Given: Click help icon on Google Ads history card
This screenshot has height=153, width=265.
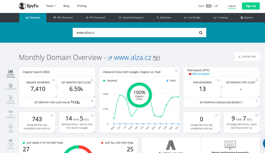Looking at the screenshot, I should [x=257, y=115].
